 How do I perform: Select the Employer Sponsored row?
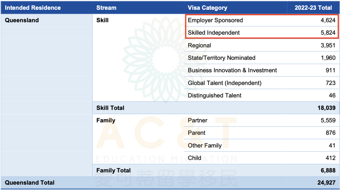click(x=262, y=20)
